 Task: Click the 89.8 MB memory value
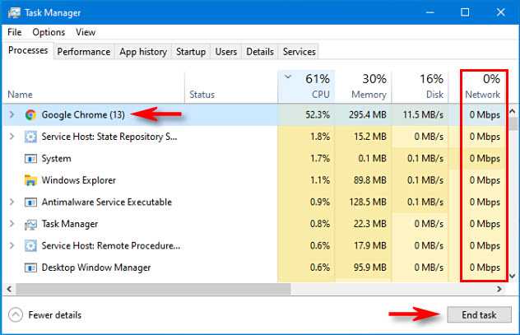click(x=369, y=180)
